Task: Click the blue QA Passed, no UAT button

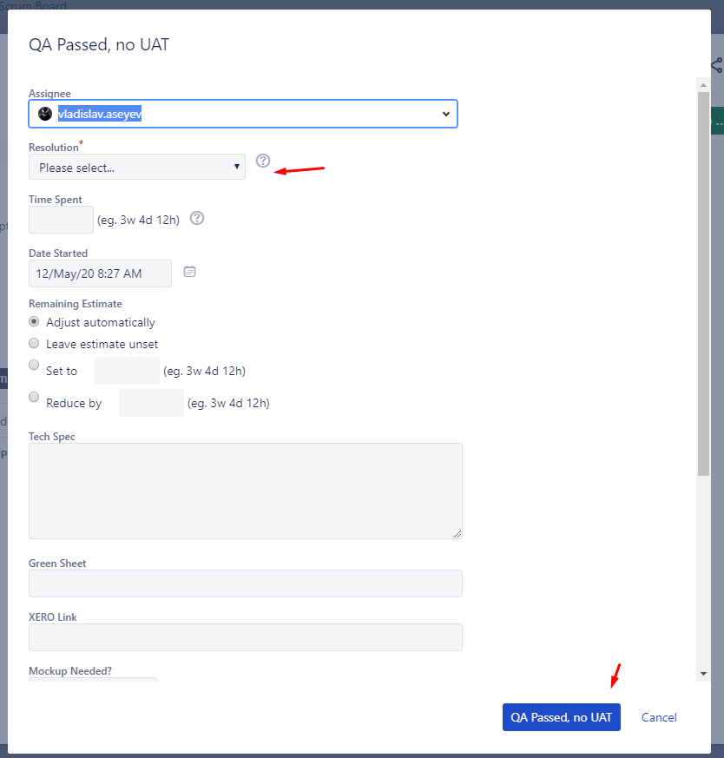Action: pos(561,717)
